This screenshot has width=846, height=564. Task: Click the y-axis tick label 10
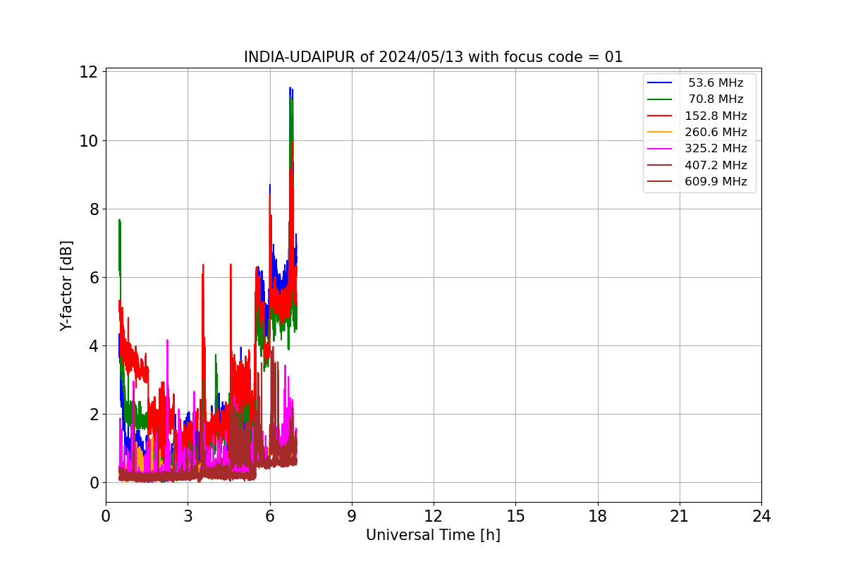(x=89, y=140)
